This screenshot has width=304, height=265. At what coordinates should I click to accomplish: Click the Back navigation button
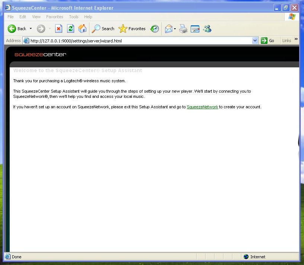tap(17, 29)
